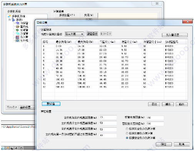Click the 冷凝管尺寸 column header

(x=153, y=42)
